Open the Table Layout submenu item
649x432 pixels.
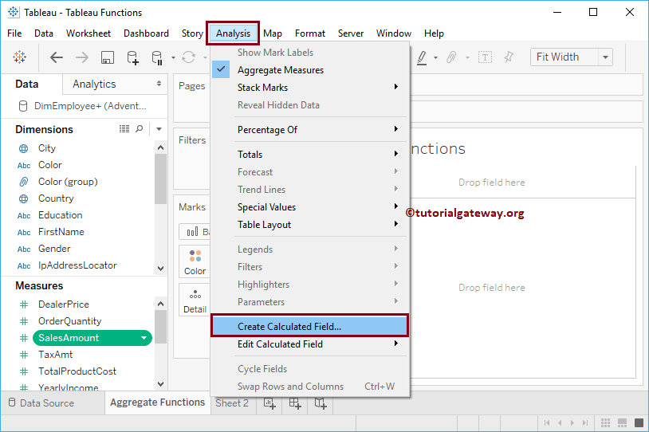310,224
